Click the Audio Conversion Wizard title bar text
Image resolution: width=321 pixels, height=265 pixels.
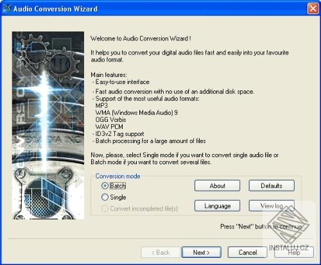click(x=55, y=9)
